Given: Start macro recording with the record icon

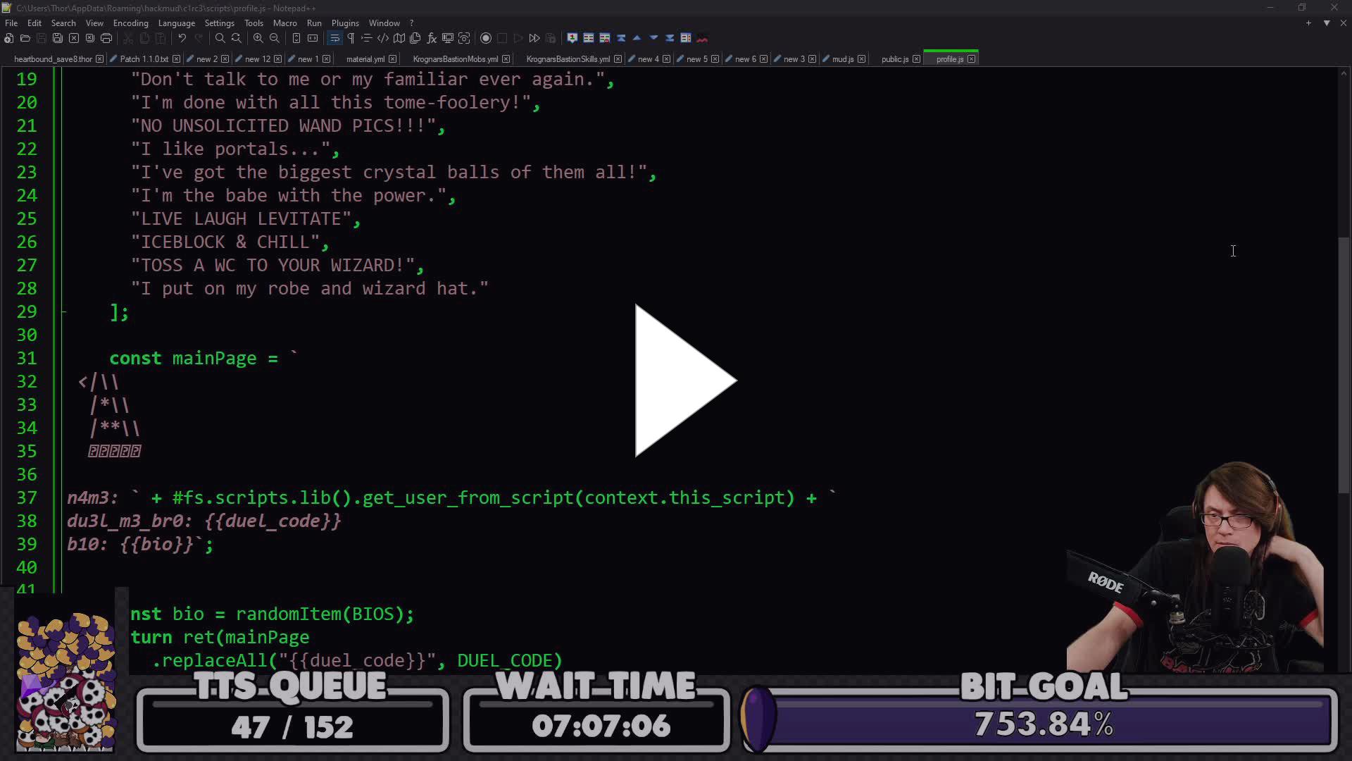Looking at the screenshot, I should (x=486, y=38).
